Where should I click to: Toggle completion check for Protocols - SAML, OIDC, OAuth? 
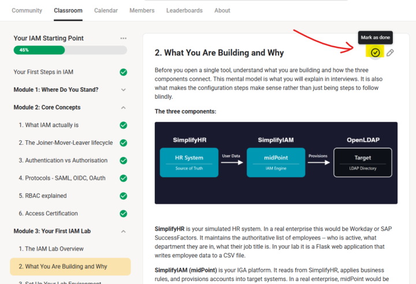click(x=124, y=178)
